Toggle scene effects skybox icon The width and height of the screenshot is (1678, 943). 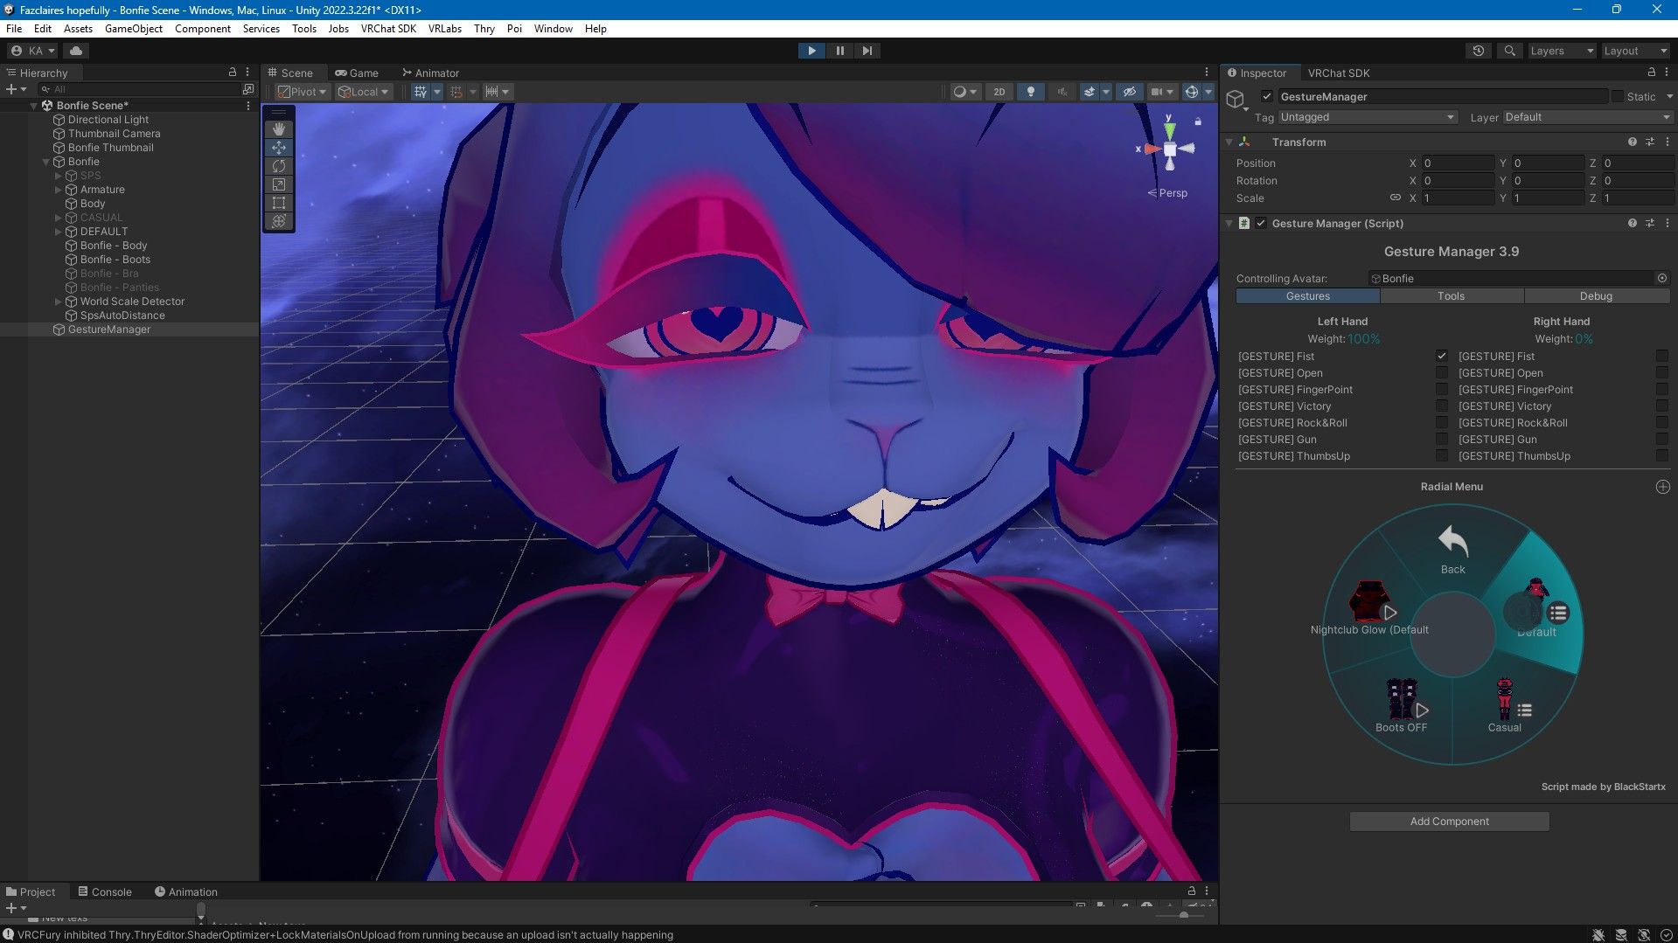tap(1090, 92)
